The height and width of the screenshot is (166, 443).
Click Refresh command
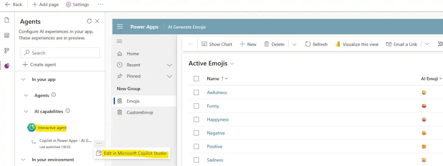click(316, 44)
